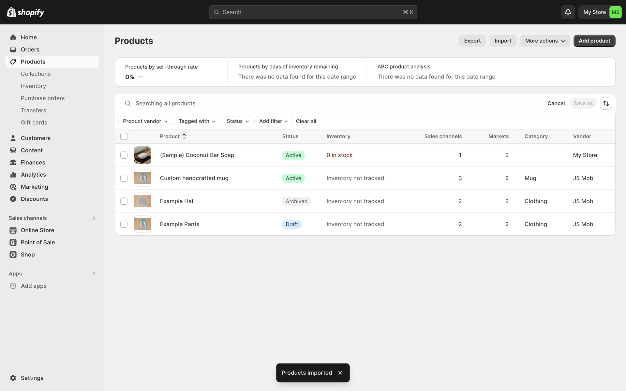This screenshot has height=391, width=626.
Task: Open Collections in the sidebar menu
Action: click(36, 74)
